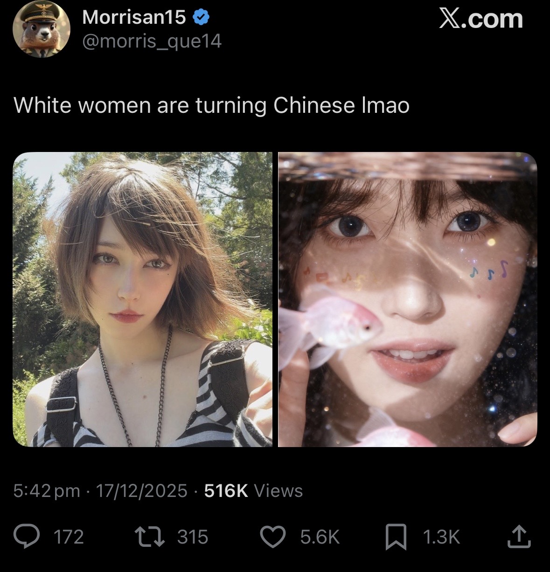Image resolution: width=550 pixels, height=572 pixels.
Task: Click the 17/12/2025 post date
Action: tap(142, 491)
